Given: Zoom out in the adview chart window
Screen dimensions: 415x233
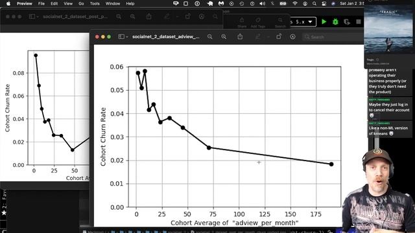Looking at the screenshot, I should (210, 37).
